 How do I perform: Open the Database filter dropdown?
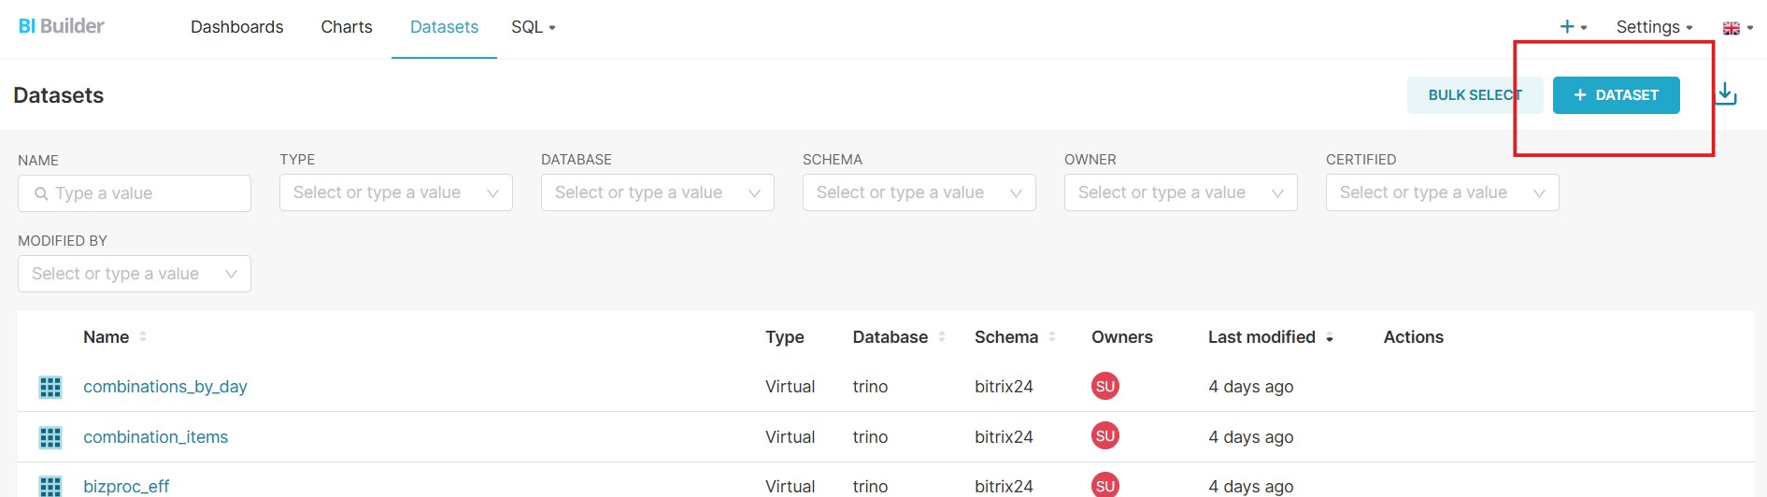657,193
